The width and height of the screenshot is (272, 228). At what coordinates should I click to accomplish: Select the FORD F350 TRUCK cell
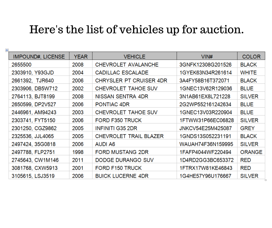[135, 120]
